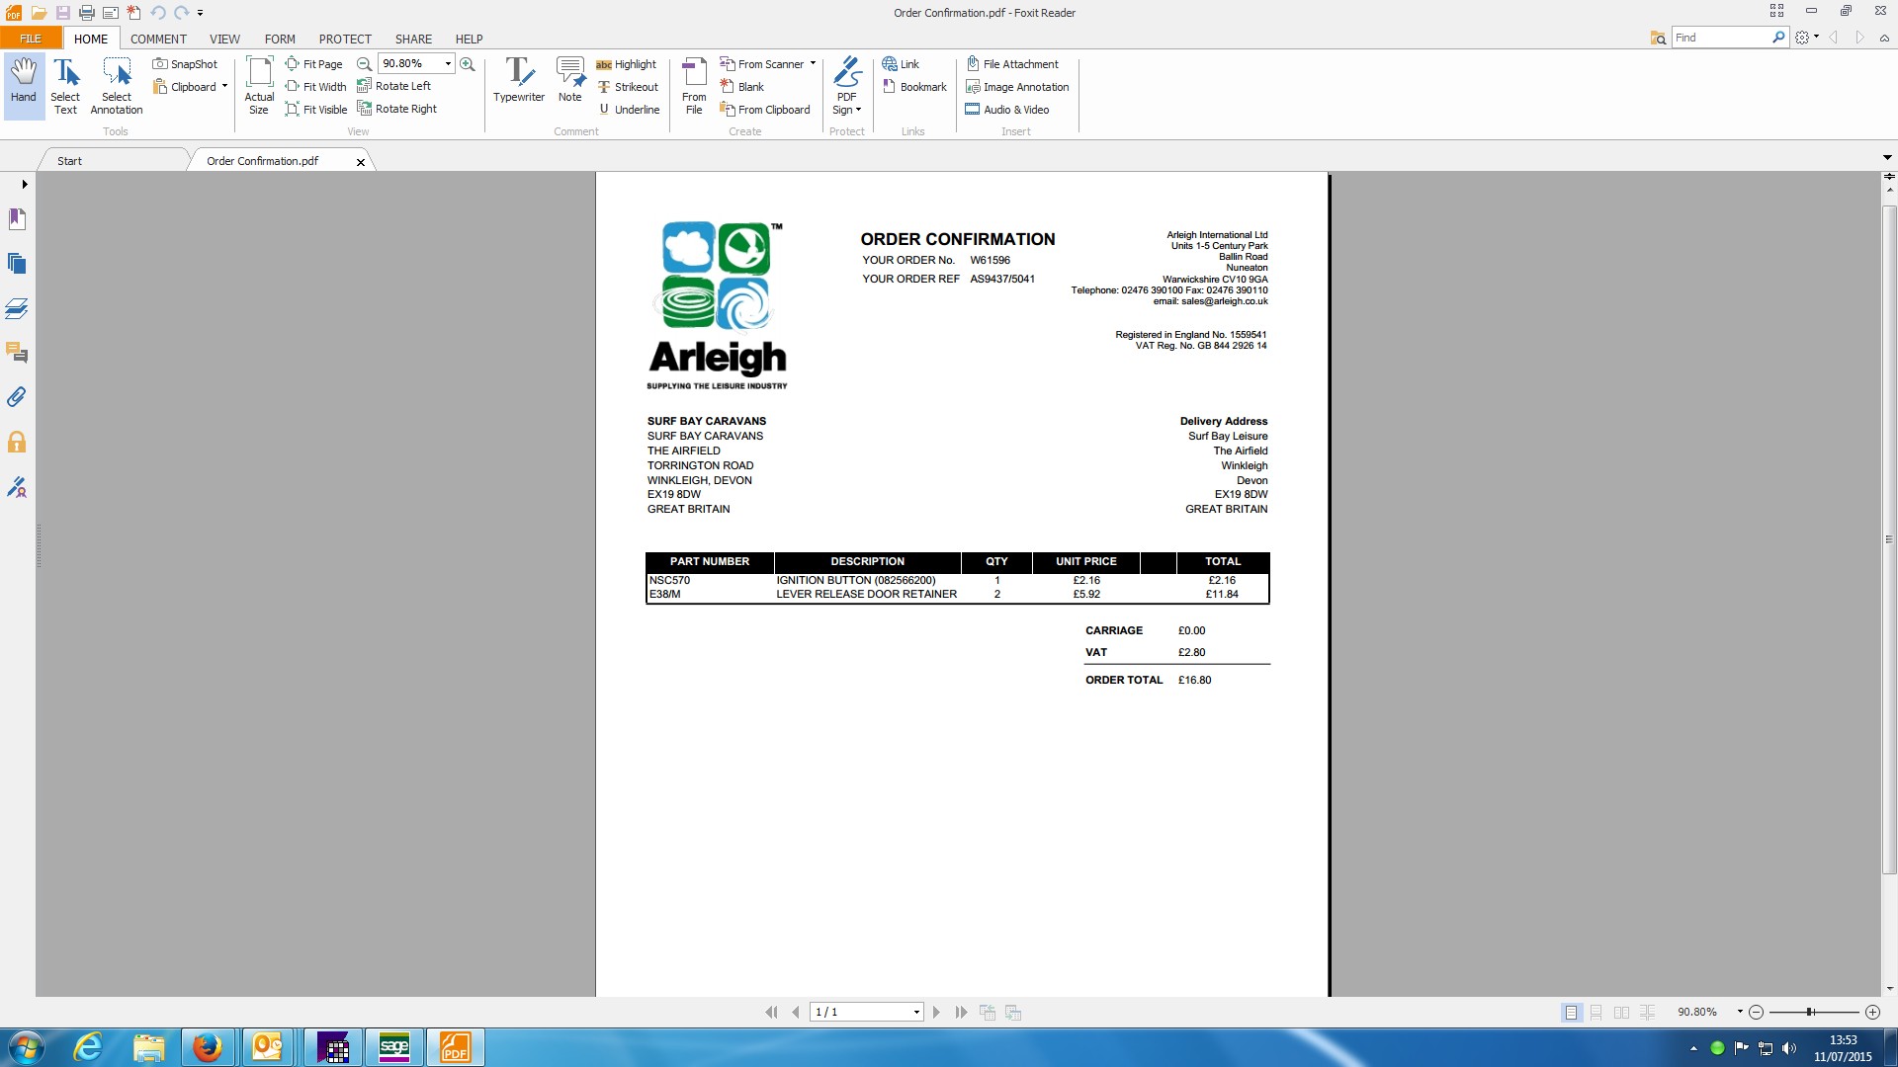This screenshot has width=1898, height=1067.
Task: Switch to the Start document tab
Action: pos(69,161)
